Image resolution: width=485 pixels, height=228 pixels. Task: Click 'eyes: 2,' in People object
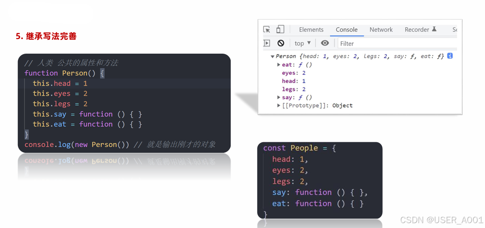click(x=290, y=170)
